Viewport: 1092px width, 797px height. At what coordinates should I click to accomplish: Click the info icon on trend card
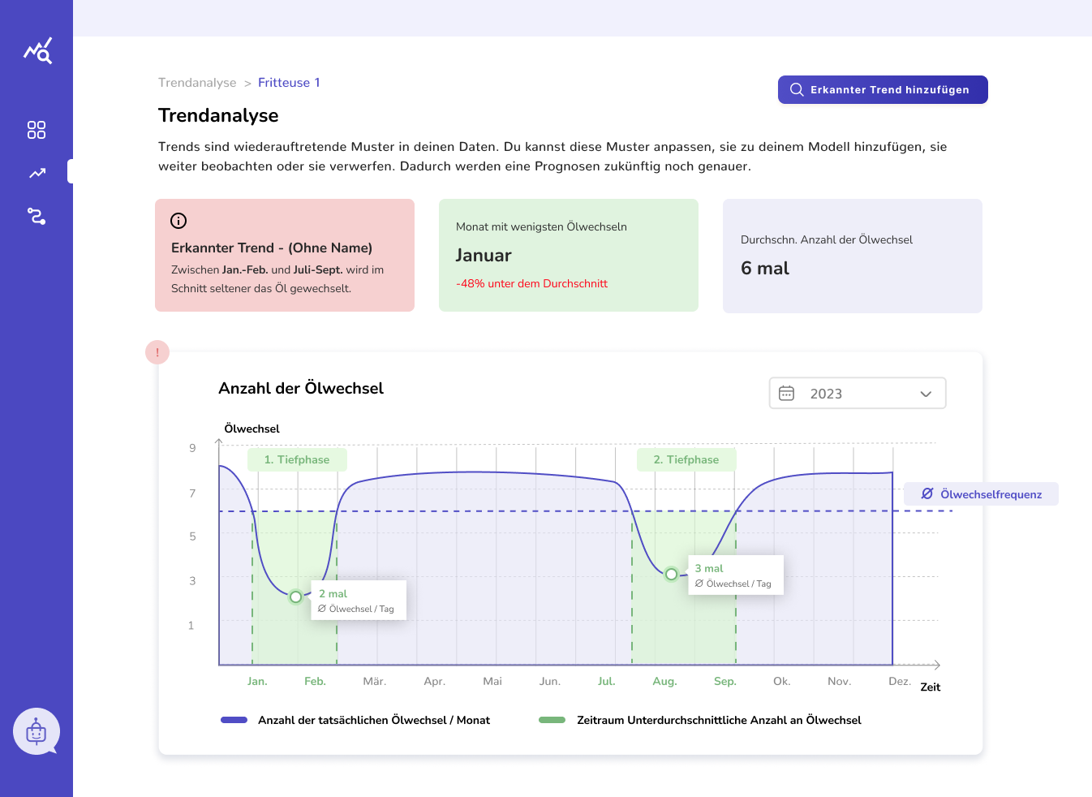point(178,221)
